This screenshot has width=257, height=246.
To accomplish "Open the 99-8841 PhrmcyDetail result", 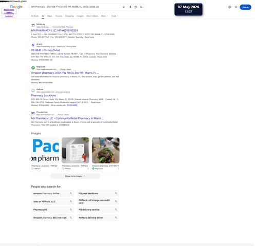I will [45, 50].
